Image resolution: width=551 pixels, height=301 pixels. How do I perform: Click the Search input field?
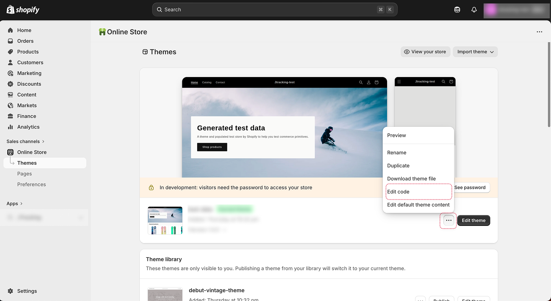pyautogui.click(x=268, y=10)
